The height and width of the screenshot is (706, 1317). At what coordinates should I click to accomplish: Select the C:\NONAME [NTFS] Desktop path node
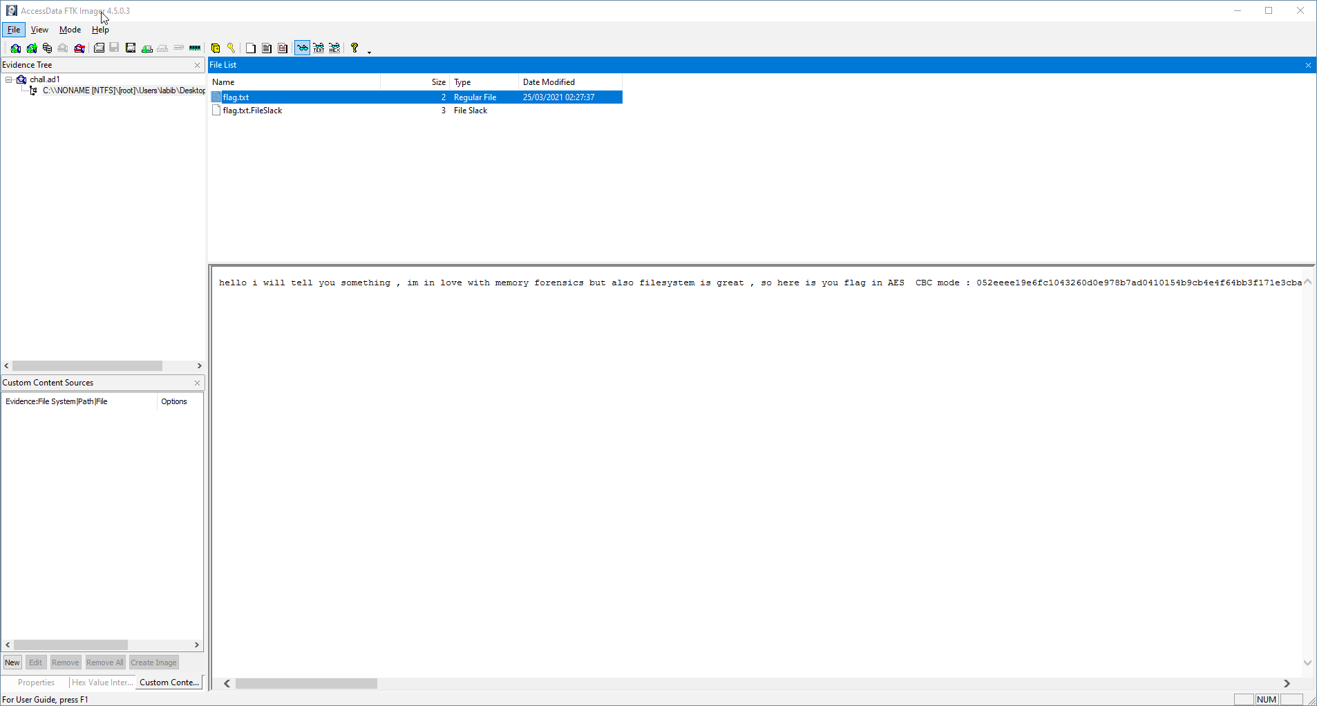(124, 90)
